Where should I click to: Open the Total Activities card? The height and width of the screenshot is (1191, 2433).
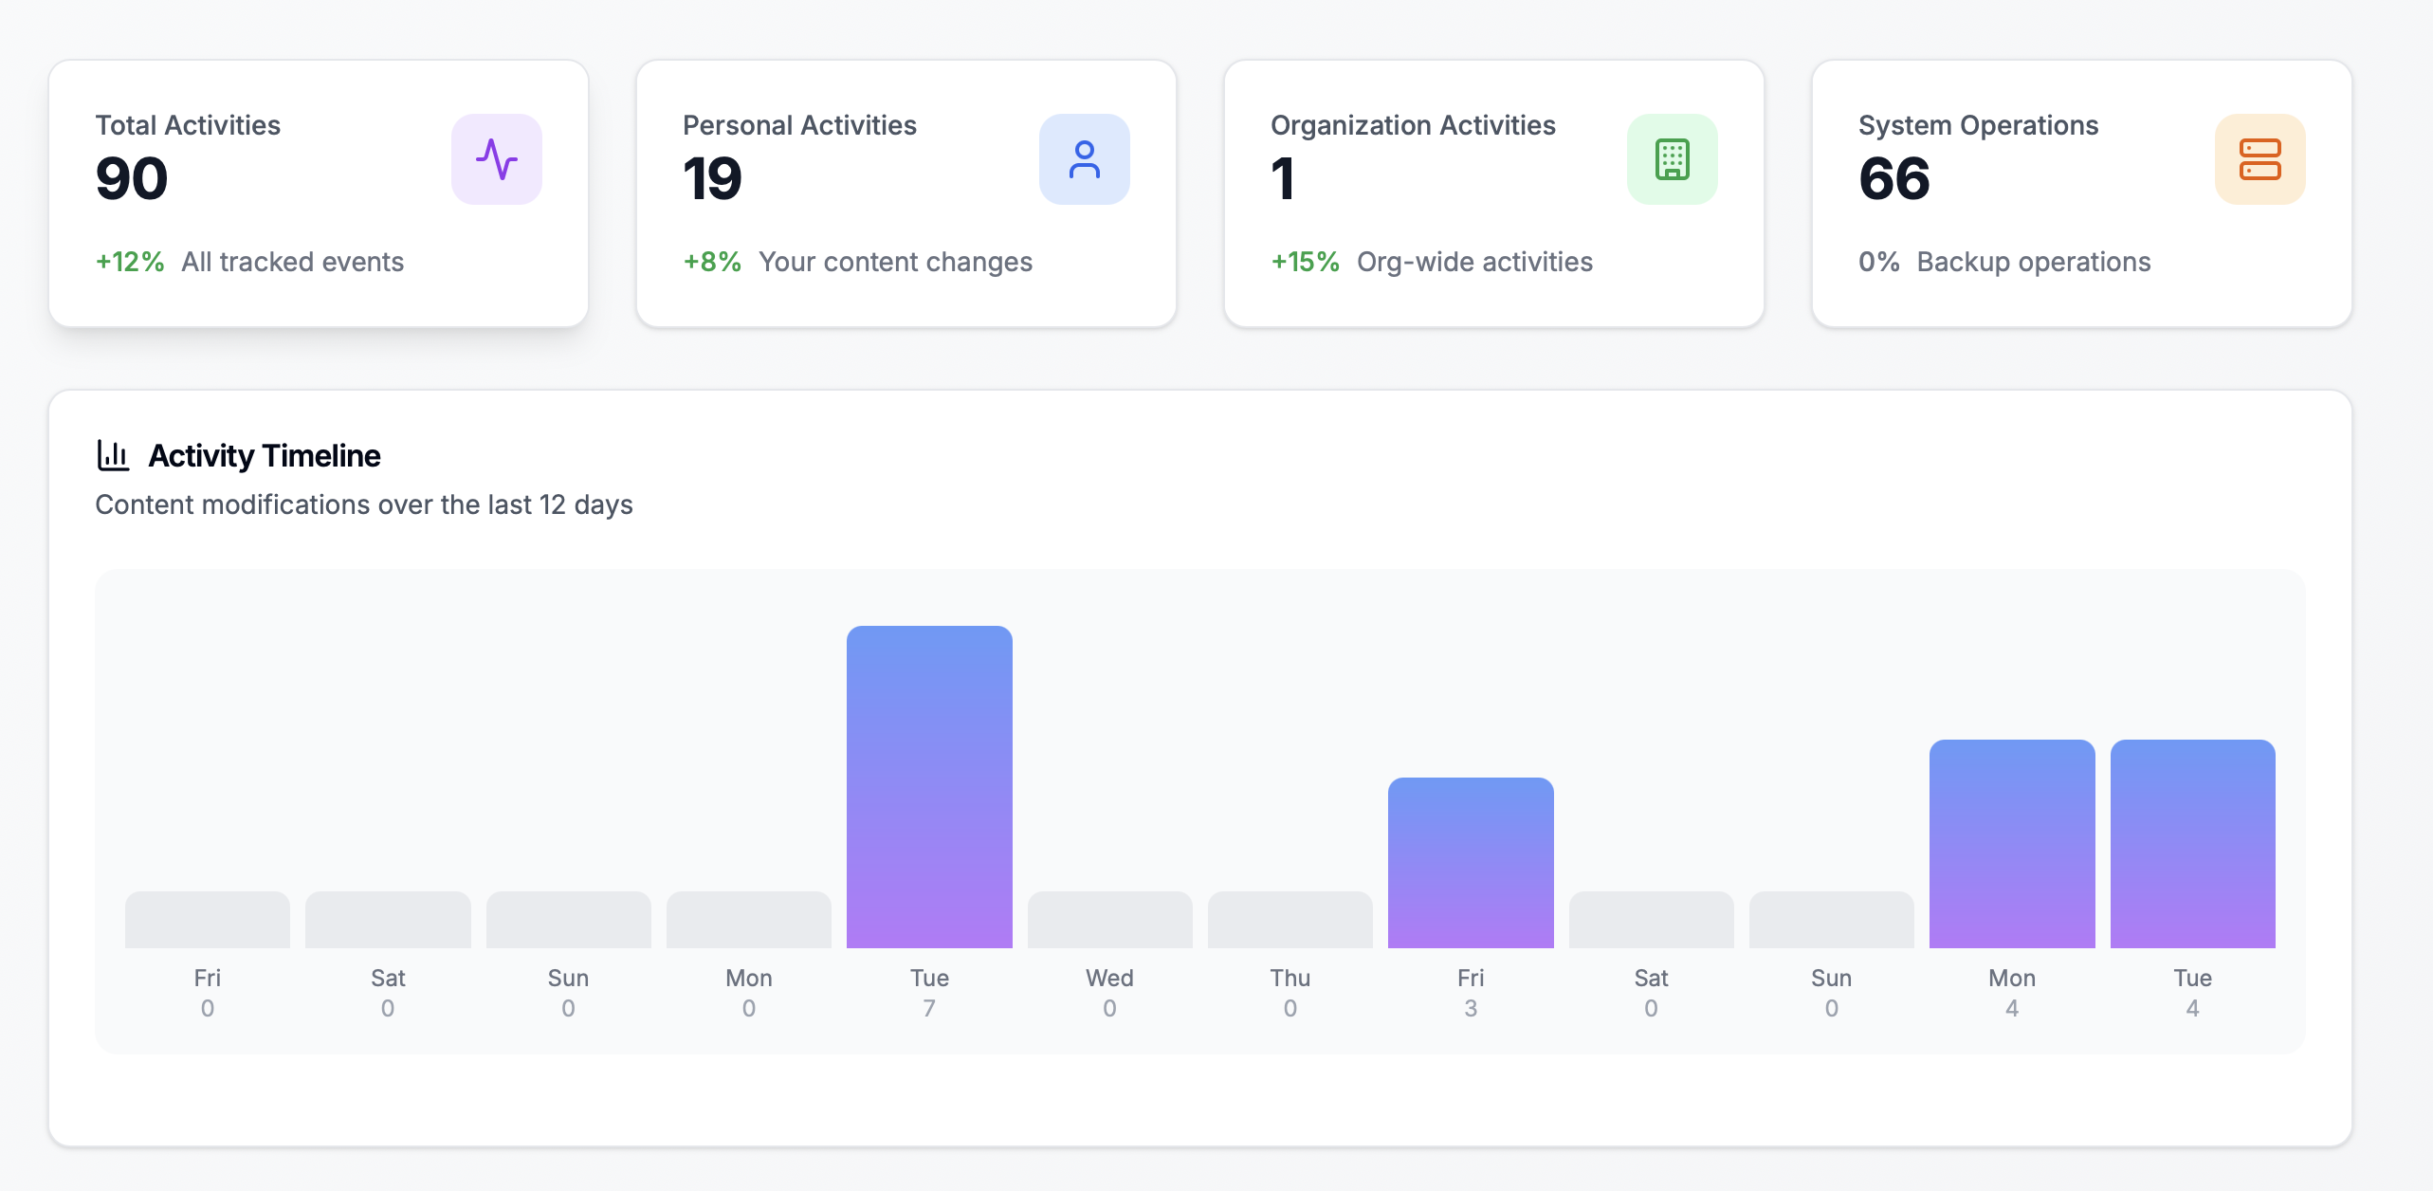click(318, 194)
